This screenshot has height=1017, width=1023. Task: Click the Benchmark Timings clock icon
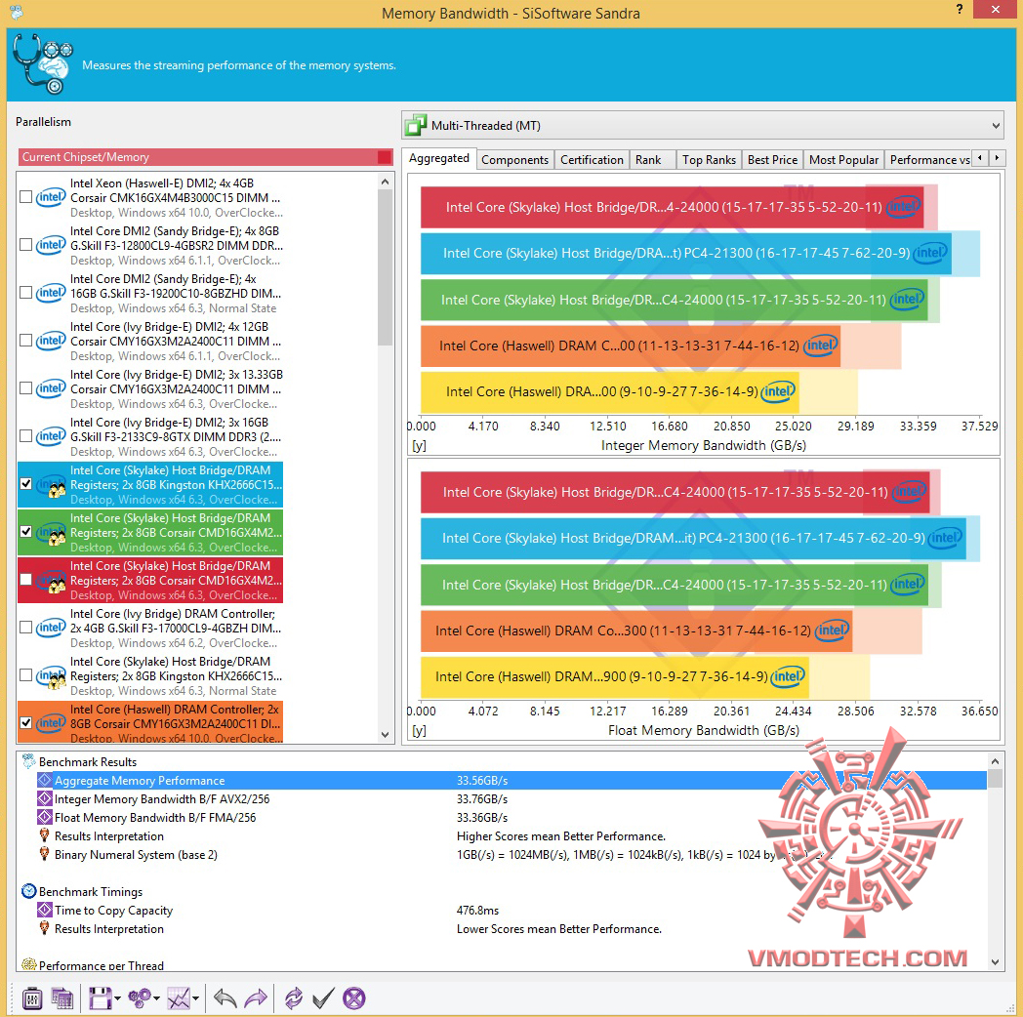[28, 891]
